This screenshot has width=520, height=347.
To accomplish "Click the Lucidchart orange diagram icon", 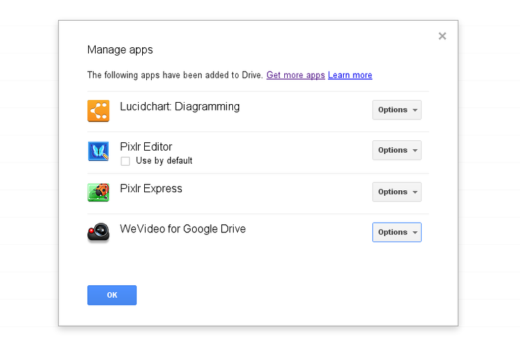I will pyautogui.click(x=98, y=111).
